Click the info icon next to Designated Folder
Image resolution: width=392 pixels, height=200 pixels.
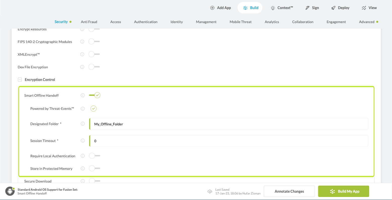click(x=83, y=124)
